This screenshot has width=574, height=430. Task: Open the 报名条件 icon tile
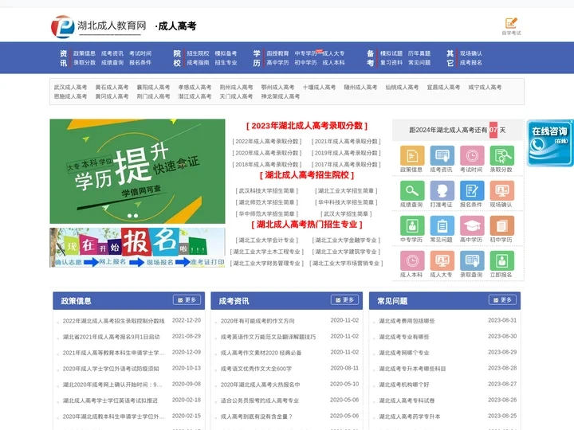tap(471, 191)
